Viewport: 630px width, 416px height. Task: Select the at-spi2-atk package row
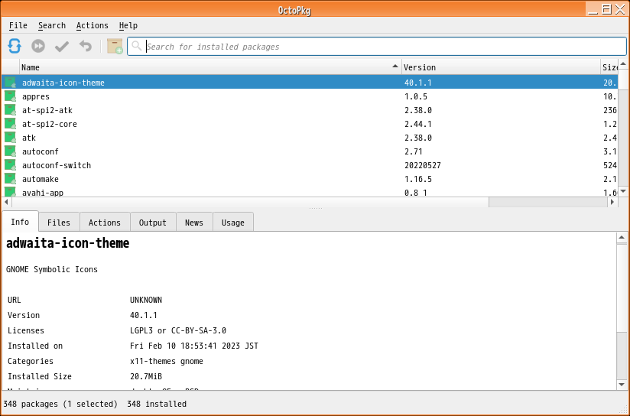coord(310,110)
